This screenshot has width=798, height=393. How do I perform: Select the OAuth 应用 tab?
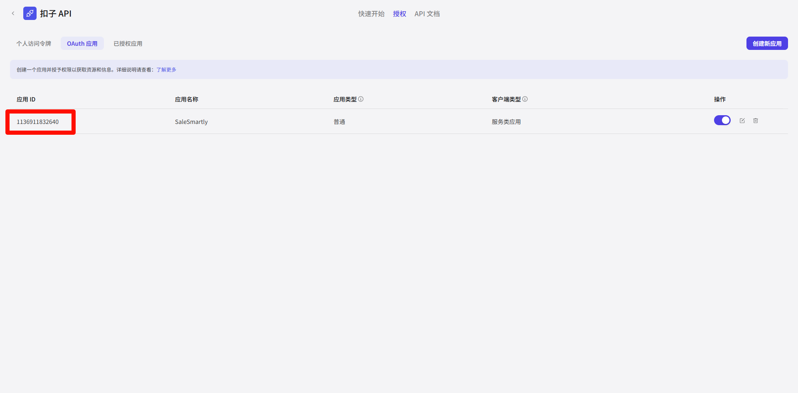point(82,44)
